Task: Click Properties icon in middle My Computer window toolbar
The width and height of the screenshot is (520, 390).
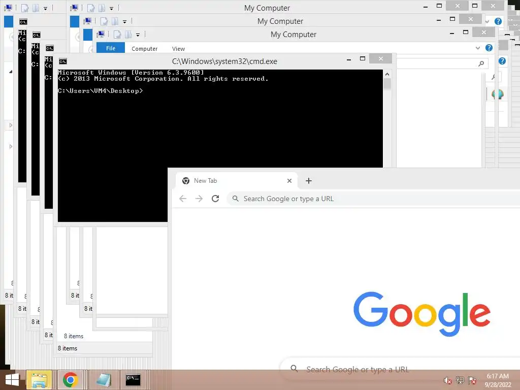Action: point(104,21)
